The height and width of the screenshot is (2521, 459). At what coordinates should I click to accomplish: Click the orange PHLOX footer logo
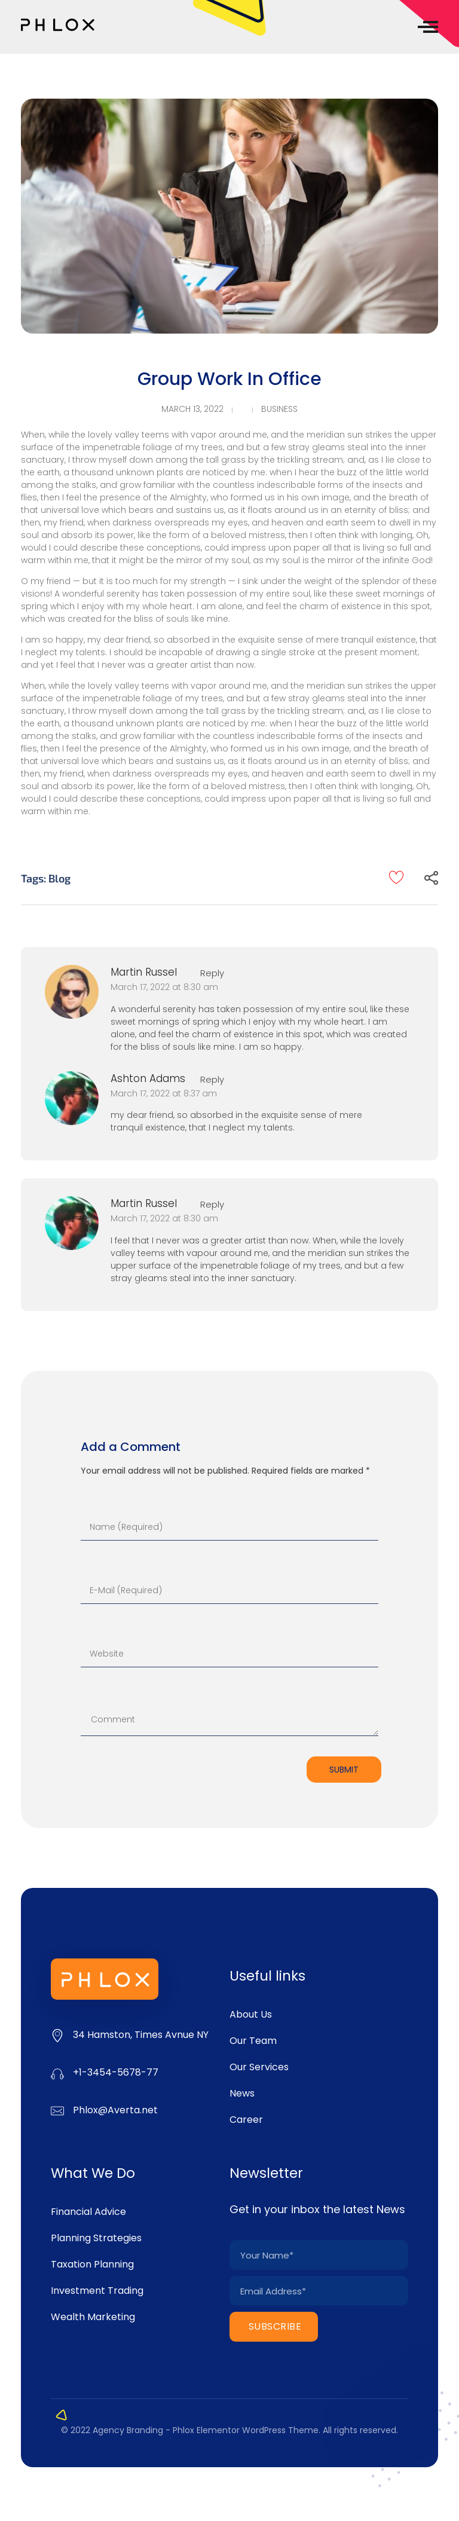(x=105, y=1979)
